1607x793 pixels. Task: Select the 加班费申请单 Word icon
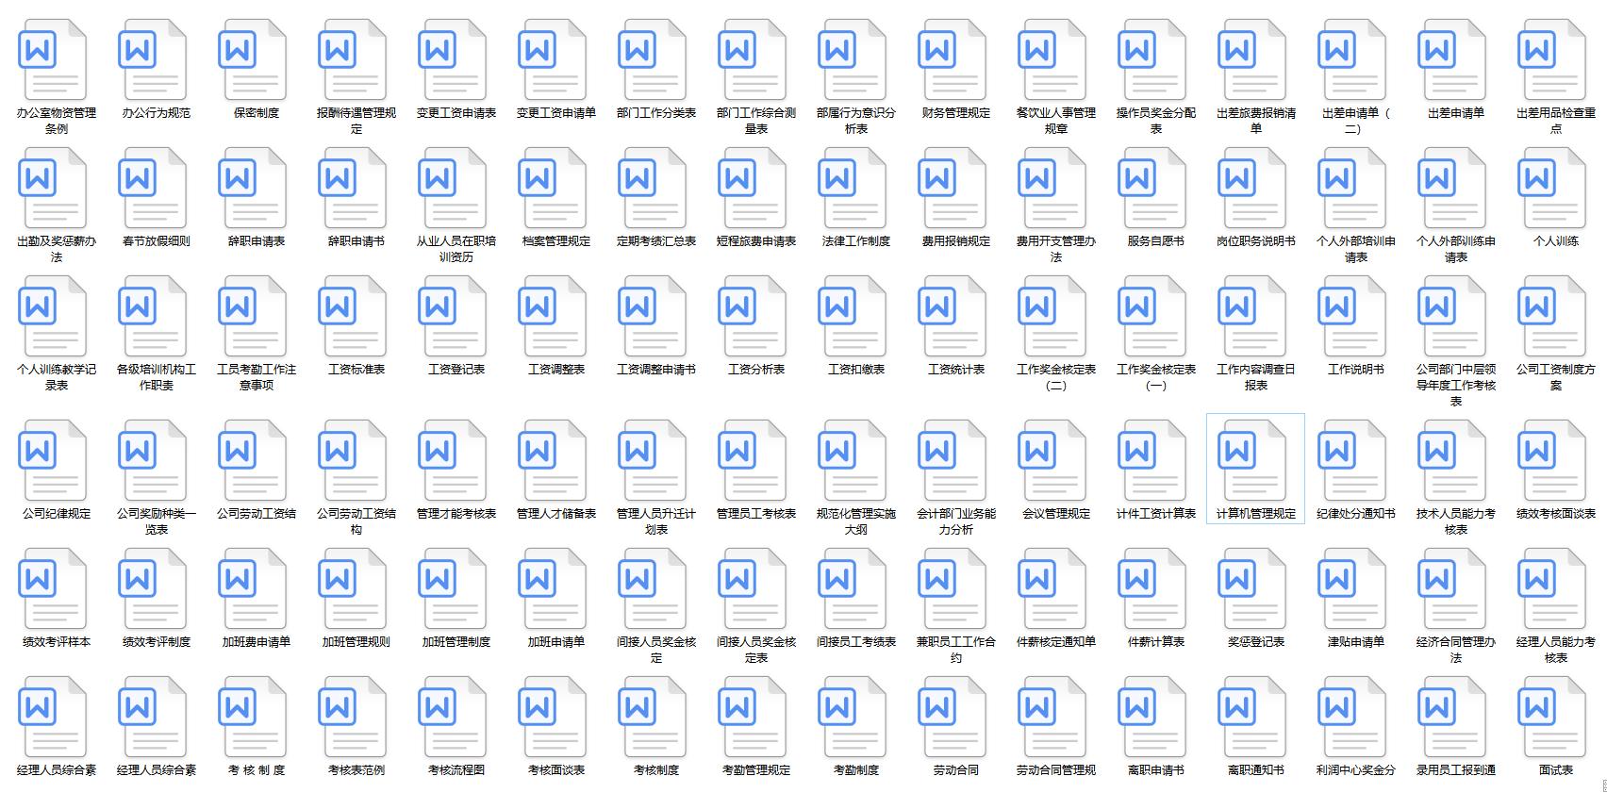point(253,588)
